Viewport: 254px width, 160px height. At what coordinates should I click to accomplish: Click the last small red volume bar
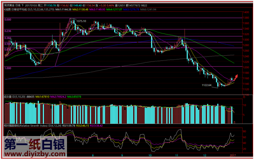235,122
